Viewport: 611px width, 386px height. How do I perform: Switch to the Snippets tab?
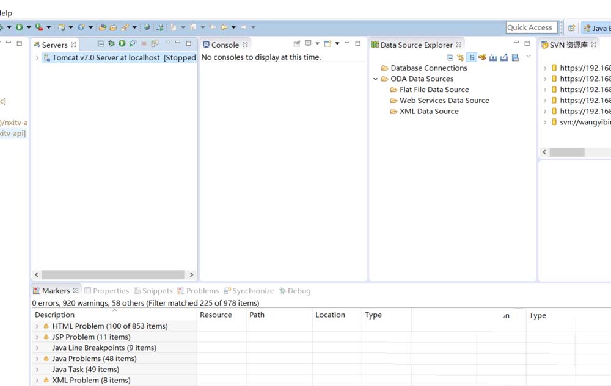[153, 291]
